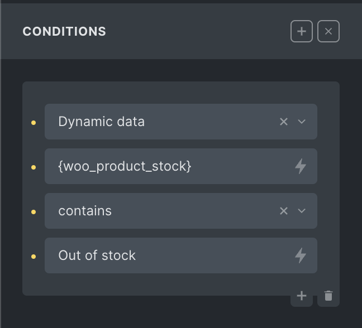Screen dimensions: 362x328
Task: Select the yellow dot beside Dynamic data
Action: (x=34, y=123)
